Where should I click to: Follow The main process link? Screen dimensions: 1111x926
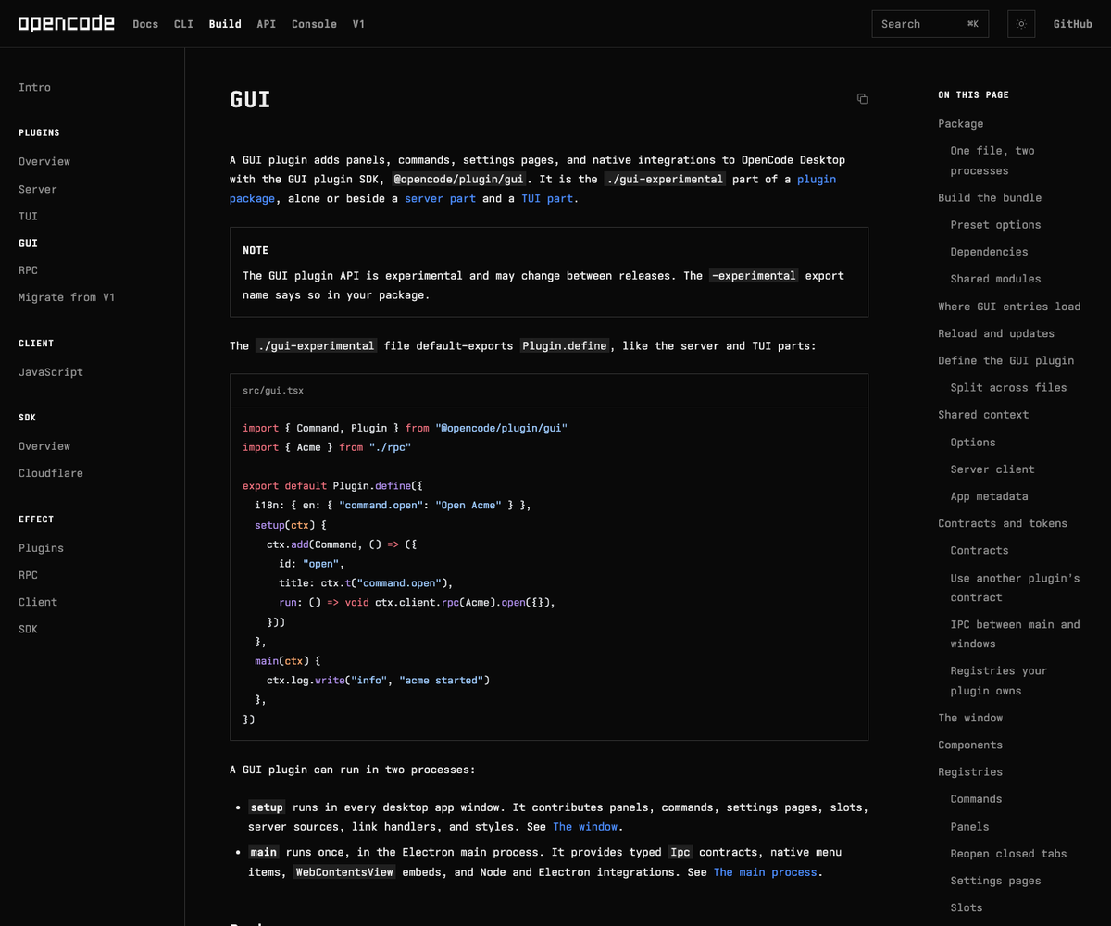(765, 872)
